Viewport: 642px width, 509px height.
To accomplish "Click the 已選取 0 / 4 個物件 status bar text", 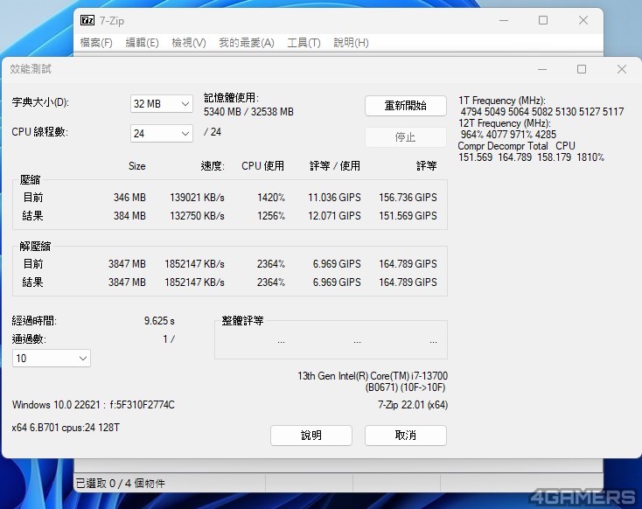I will point(121,484).
